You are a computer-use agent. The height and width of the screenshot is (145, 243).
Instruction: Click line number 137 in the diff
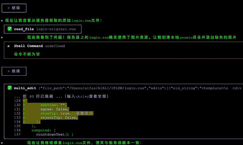point(18,134)
